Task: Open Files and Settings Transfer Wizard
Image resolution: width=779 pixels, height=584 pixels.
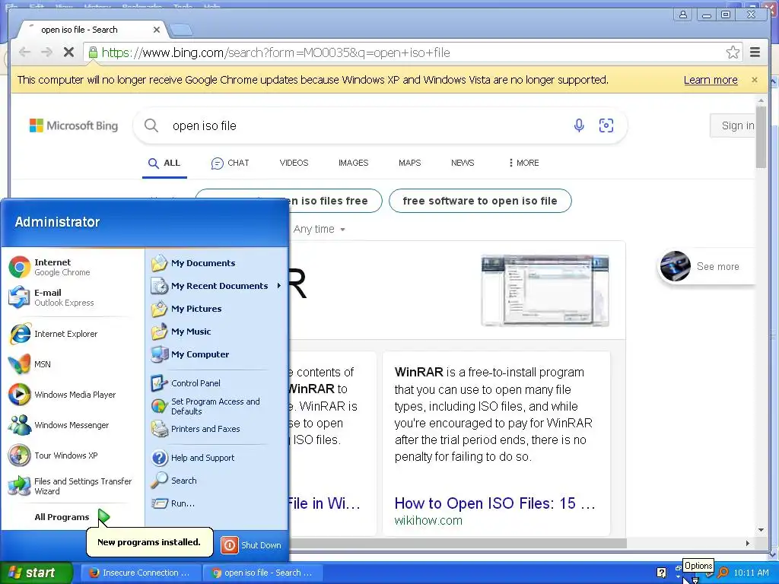Action: [72, 486]
